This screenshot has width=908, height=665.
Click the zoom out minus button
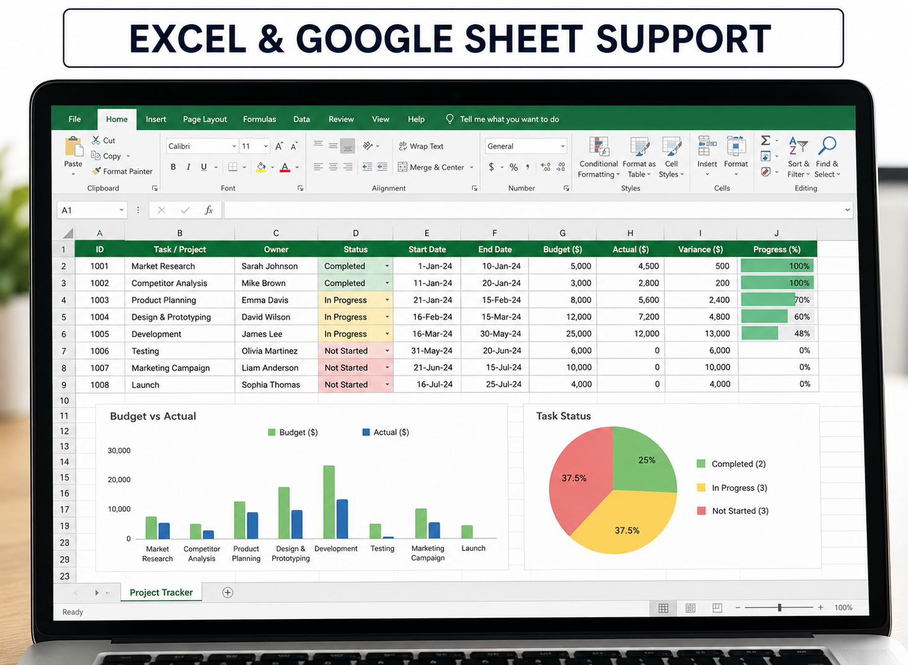[738, 608]
